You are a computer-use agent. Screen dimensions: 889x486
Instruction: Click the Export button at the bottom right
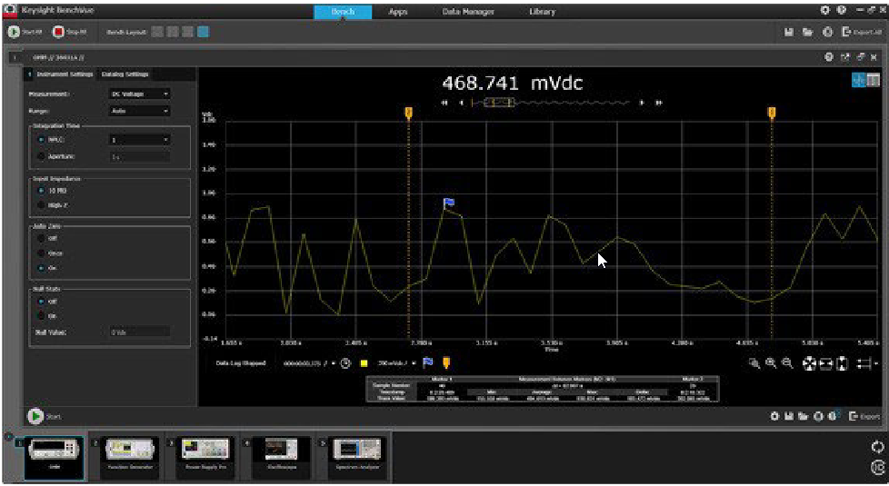(x=864, y=416)
